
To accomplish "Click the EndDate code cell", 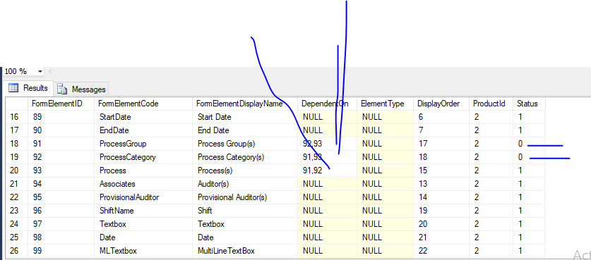I will coord(143,130).
